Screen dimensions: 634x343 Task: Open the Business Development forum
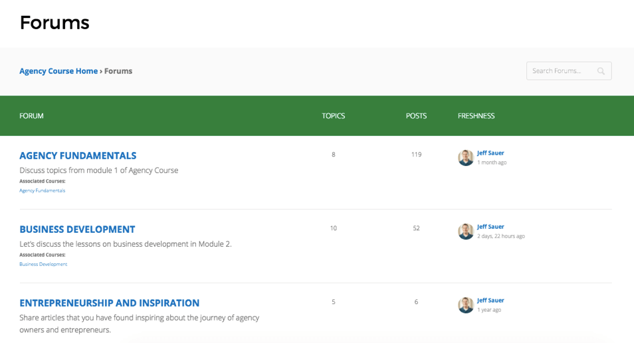coord(77,230)
